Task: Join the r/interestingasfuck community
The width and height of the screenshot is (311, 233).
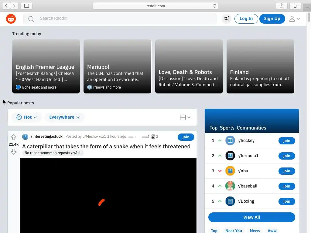Action: (x=186, y=137)
